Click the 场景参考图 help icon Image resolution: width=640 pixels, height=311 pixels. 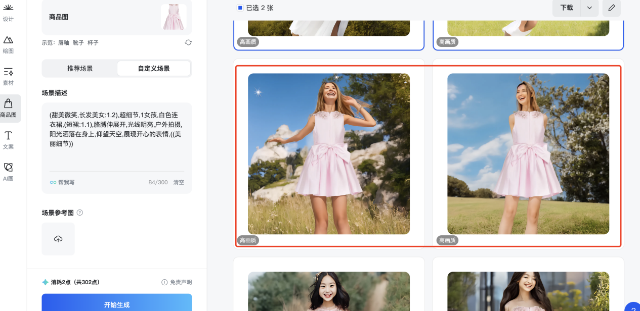point(80,213)
